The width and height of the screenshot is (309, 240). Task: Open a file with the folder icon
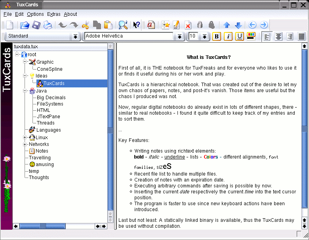tap(25, 25)
